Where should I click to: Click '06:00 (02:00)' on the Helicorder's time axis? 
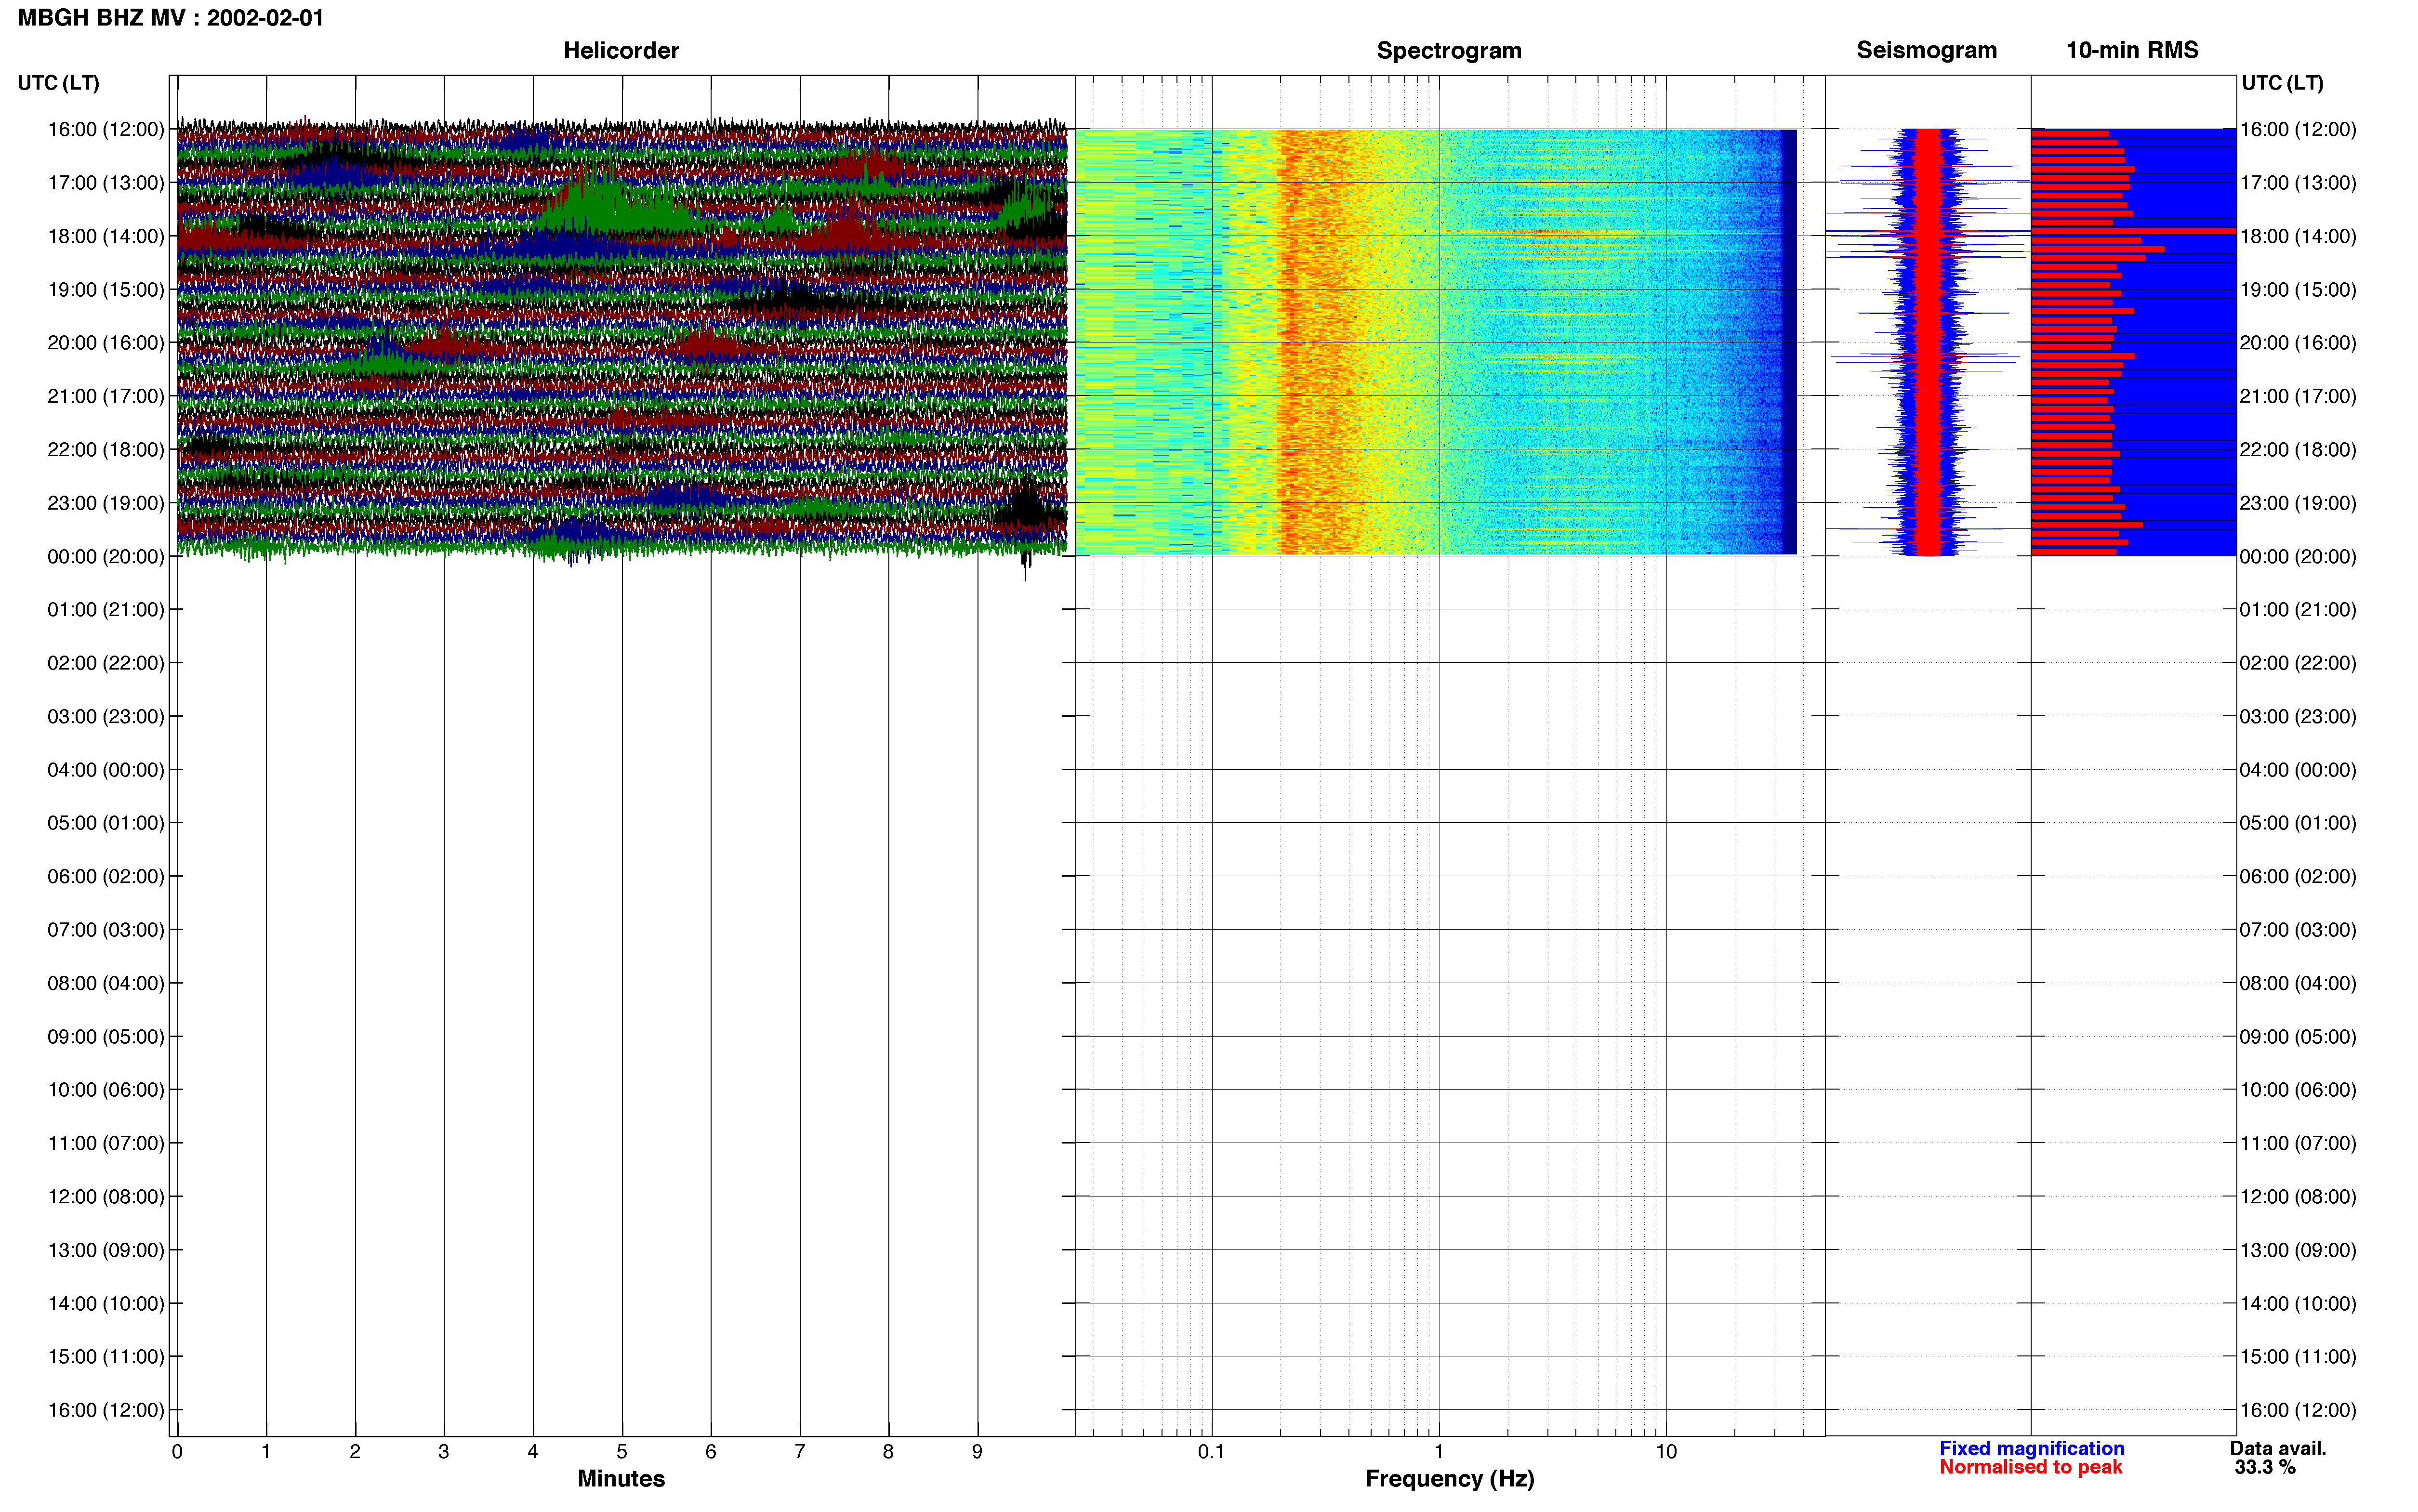click(x=106, y=876)
